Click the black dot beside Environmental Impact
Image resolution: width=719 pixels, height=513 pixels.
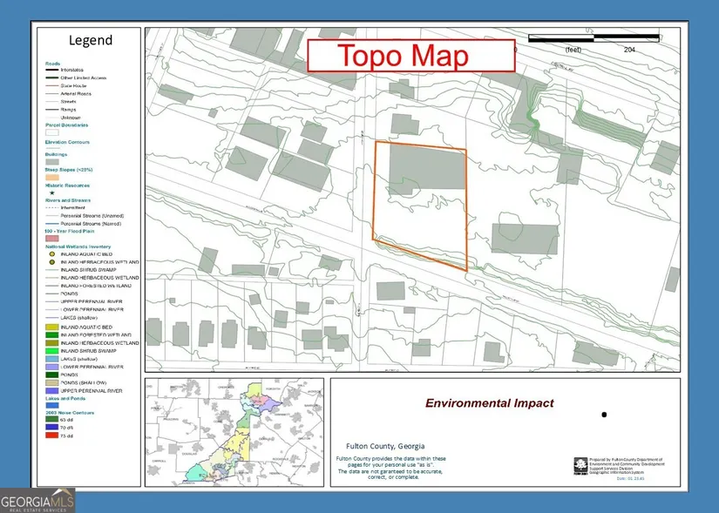(x=603, y=415)
